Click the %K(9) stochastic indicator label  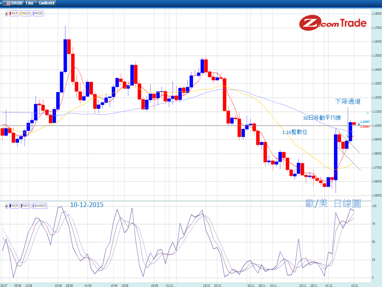coord(15,206)
